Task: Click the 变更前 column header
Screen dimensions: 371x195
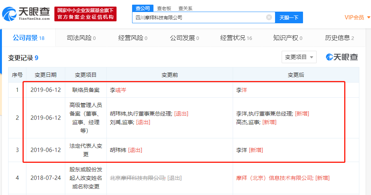Action: pos(170,75)
